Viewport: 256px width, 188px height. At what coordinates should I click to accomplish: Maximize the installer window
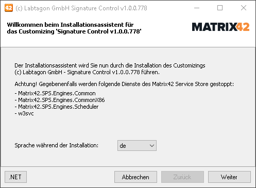click(220, 8)
